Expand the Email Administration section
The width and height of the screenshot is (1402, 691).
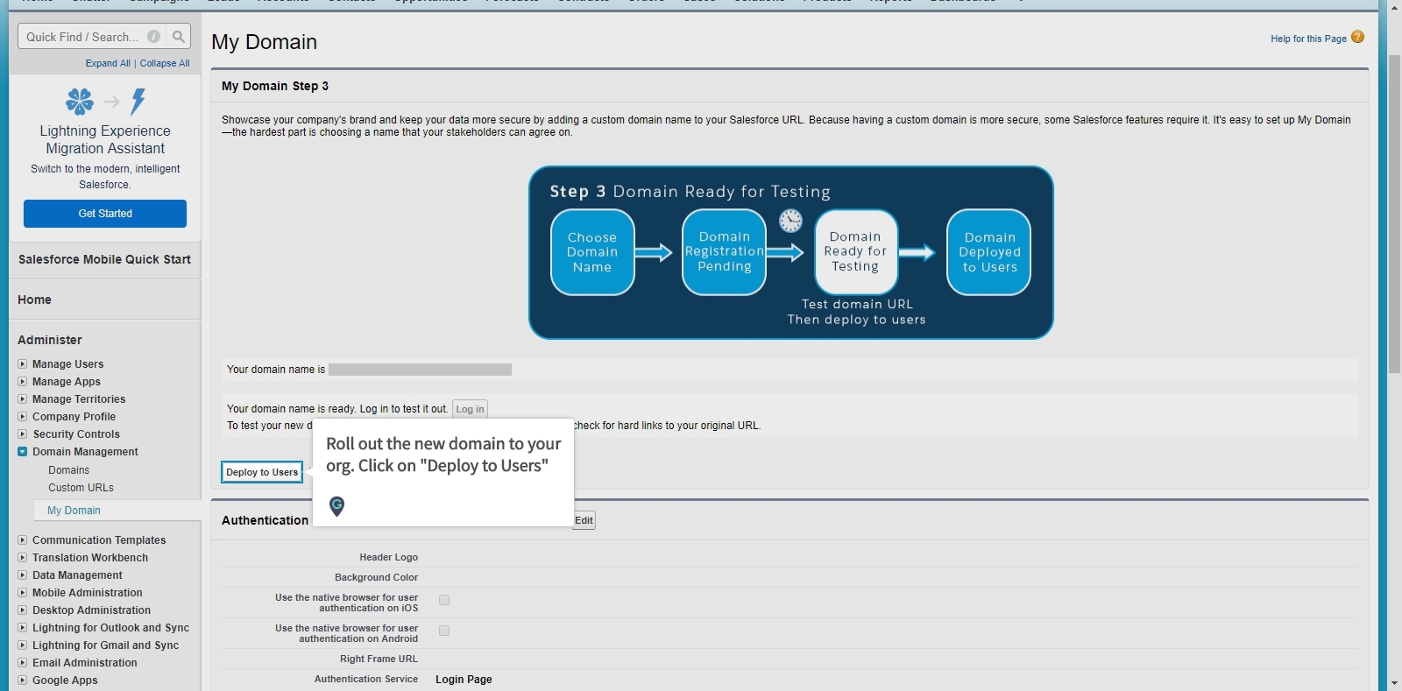[x=23, y=662]
